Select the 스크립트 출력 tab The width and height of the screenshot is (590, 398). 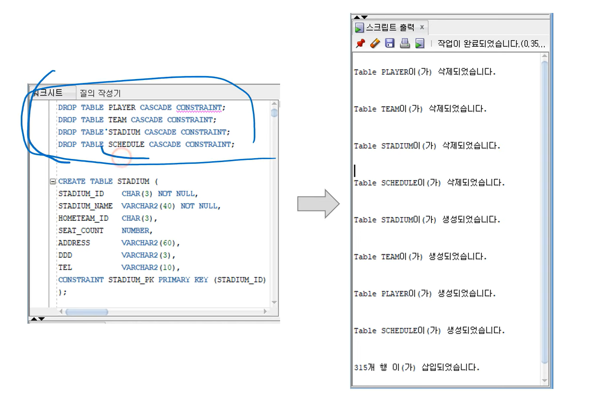coord(390,27)
